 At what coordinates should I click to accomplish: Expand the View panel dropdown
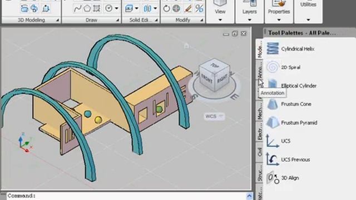(220, 20)
